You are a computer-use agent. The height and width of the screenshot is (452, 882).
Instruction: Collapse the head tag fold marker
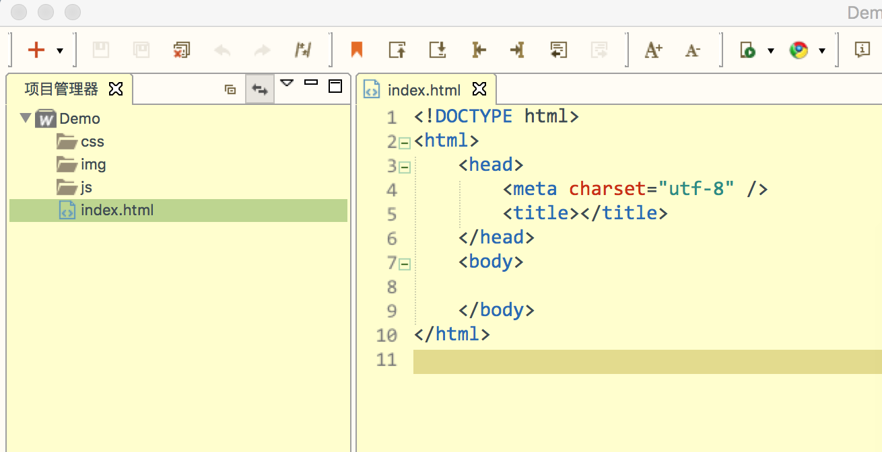point(405,167)
